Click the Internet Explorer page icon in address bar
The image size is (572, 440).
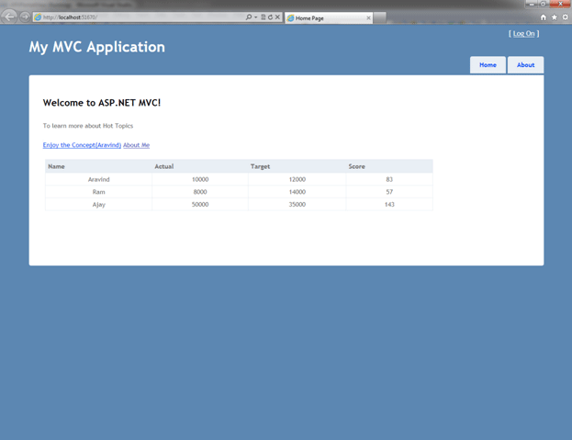click(38, 17)
